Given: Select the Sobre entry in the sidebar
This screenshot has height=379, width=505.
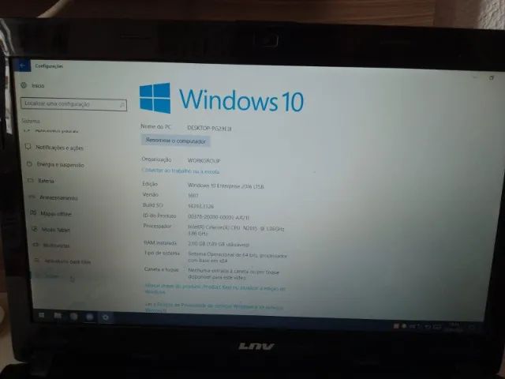Looking at the screenshot, I should click(51, 276).
